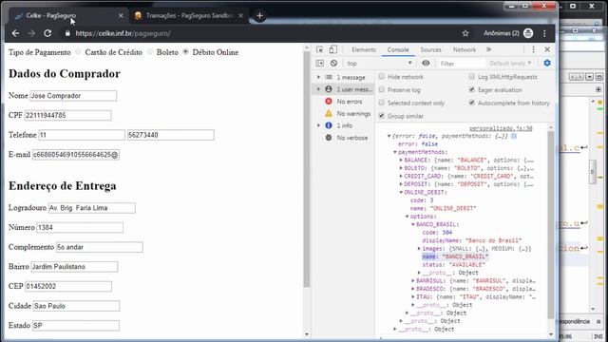Open the Chrome three-dot menu
608x342 pixels.
click(x=544, y=33)
